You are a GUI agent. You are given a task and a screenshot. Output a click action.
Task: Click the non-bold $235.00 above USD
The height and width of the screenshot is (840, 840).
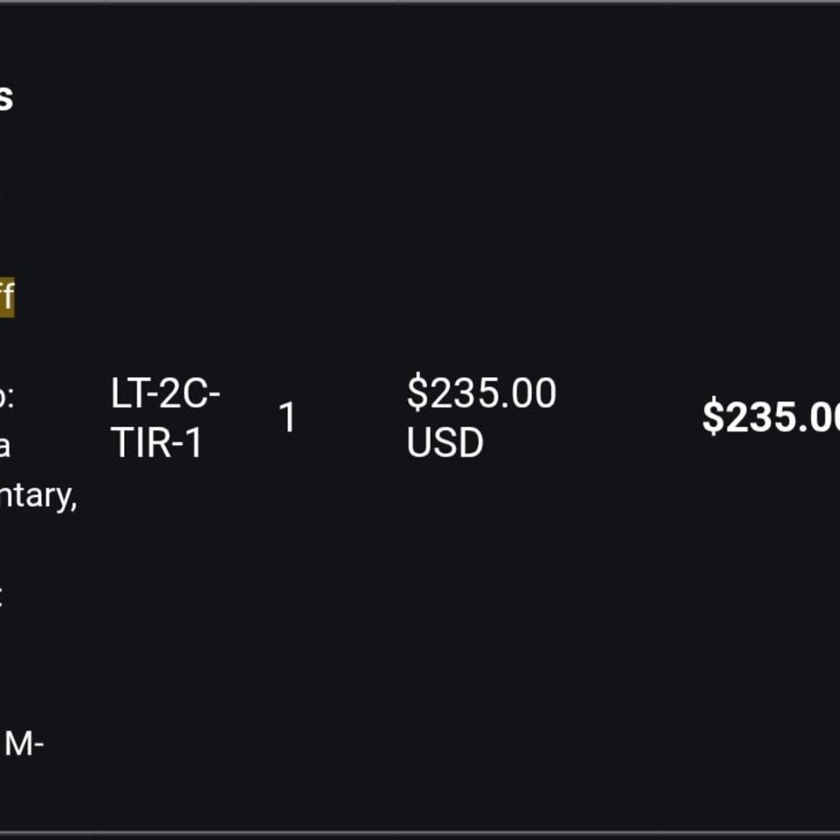click(x=481, y=393)
